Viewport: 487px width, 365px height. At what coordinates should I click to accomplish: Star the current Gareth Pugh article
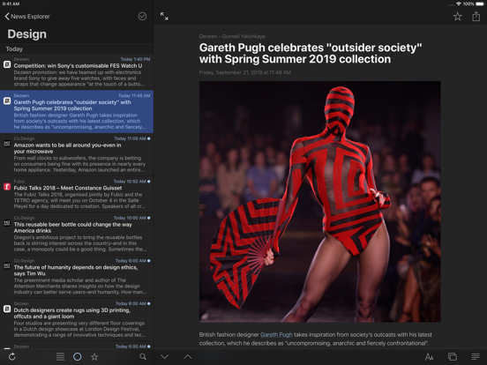[x=457, y=16]
